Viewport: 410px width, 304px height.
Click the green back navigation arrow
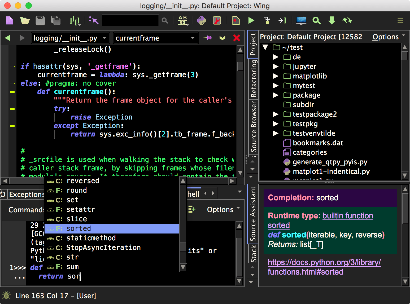tap(7, 38)
